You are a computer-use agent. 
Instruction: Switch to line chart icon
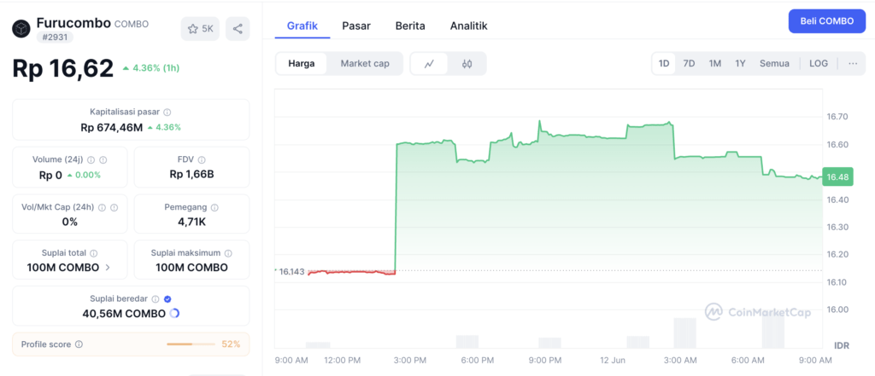tap(429, 63)
